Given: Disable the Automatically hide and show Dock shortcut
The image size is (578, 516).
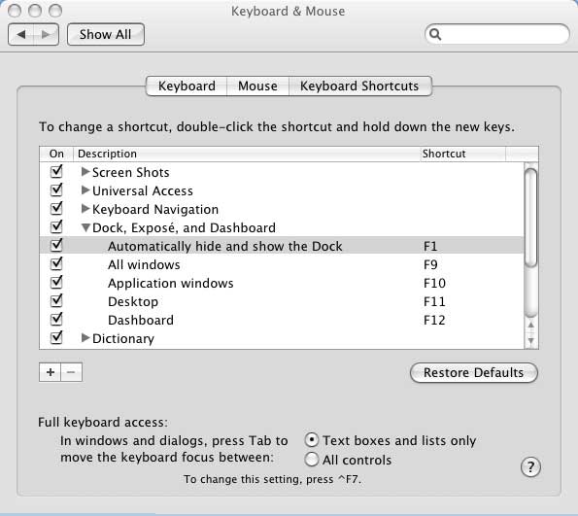Looking at the screenshot, I should [56, 245].
